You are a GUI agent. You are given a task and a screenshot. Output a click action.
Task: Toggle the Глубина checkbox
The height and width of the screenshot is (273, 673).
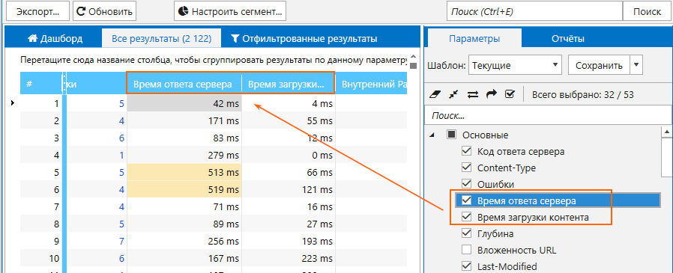coord(466,233)
